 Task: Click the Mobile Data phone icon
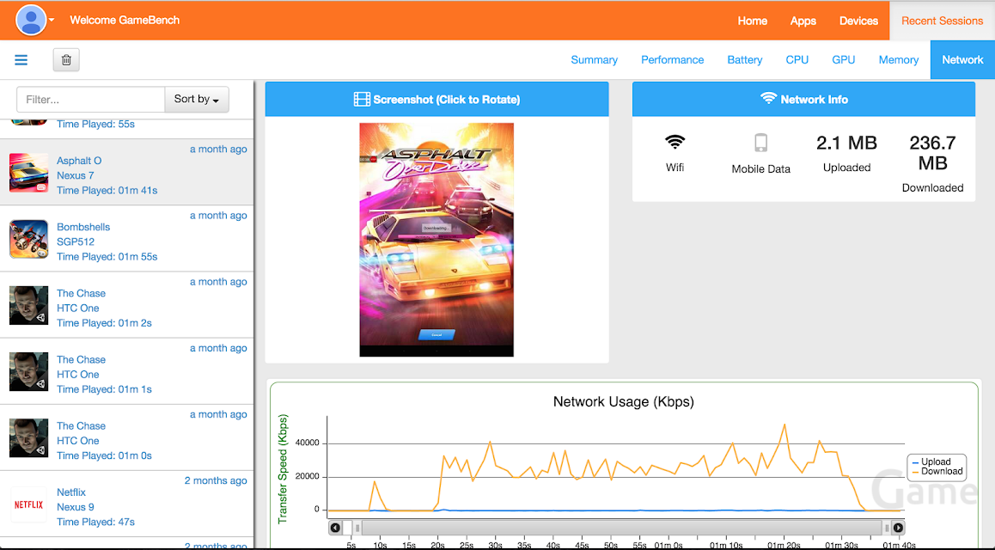pos(760,143)
